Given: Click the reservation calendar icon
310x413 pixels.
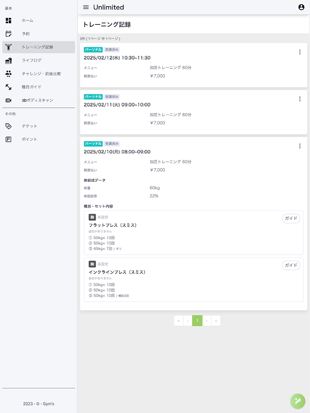Looking at the screenshot, I should point(8,34).
